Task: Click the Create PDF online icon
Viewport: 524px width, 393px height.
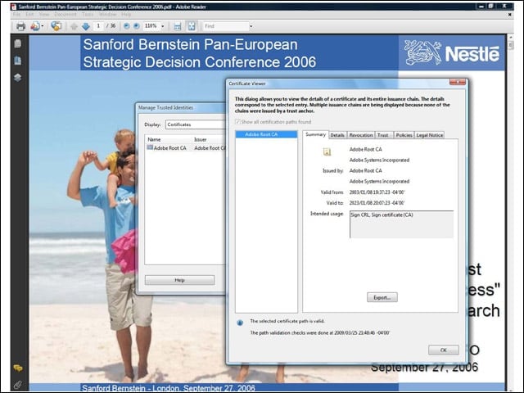Action: 34,26
